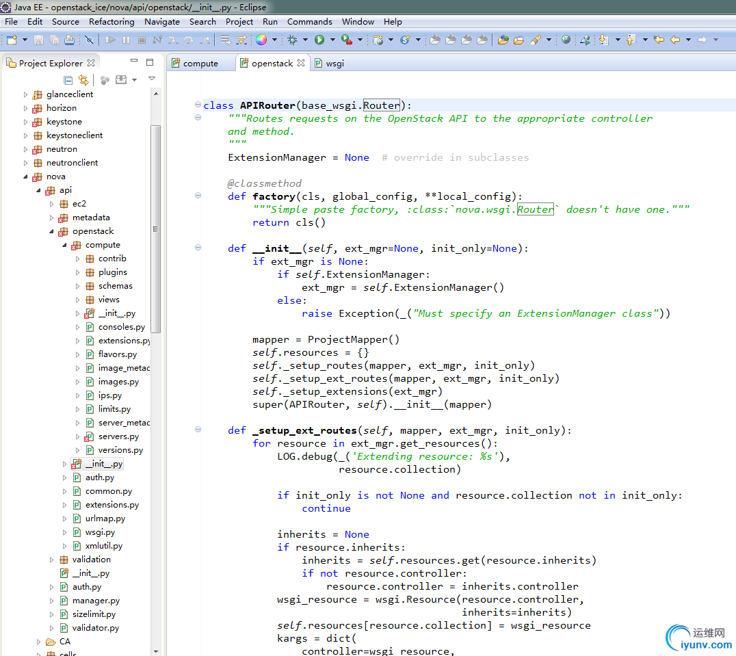Toggle Link with Editor in Project Explorer
The height and width of the screenshot is (656, 736).
(83, 80)
